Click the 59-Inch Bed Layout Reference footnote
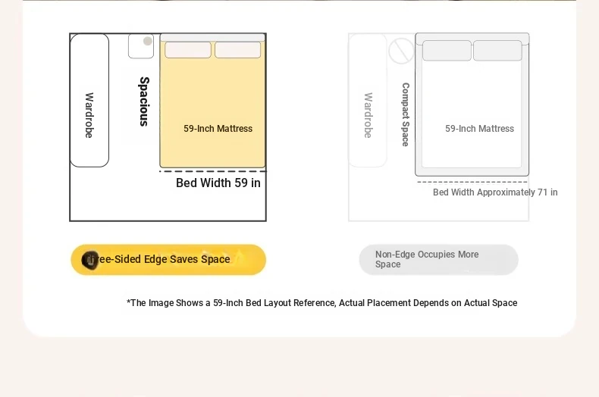The image size is (599, 397). click(x=322, y=303)
